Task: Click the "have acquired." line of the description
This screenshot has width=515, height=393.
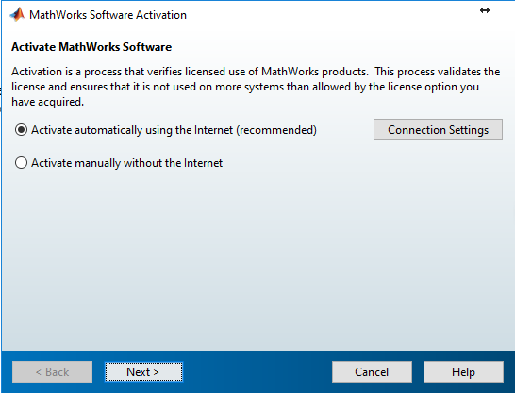Action: tap(47, 102)
